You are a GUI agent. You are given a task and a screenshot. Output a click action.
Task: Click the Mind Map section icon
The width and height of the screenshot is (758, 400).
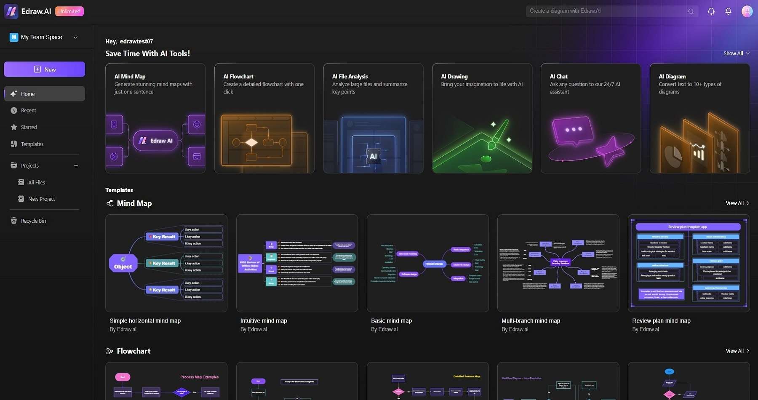109,203
